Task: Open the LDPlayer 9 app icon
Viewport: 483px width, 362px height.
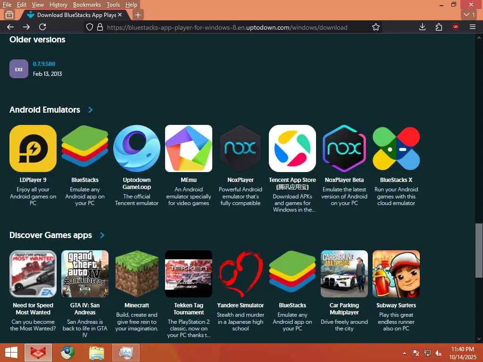Action: (33, 148)
